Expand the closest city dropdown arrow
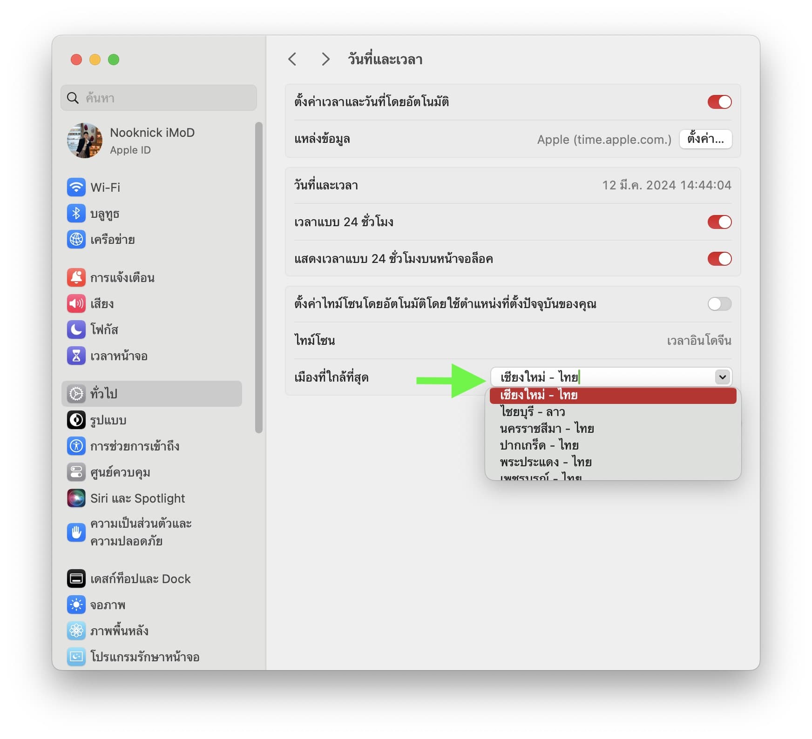812x739 pixels. pyautogui.click(x=722, y=377)
